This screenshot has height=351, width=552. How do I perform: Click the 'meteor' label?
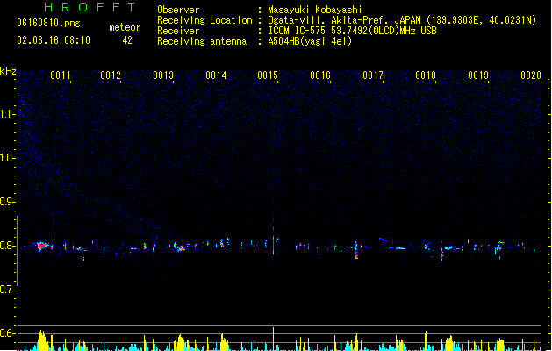click(125, 27)
